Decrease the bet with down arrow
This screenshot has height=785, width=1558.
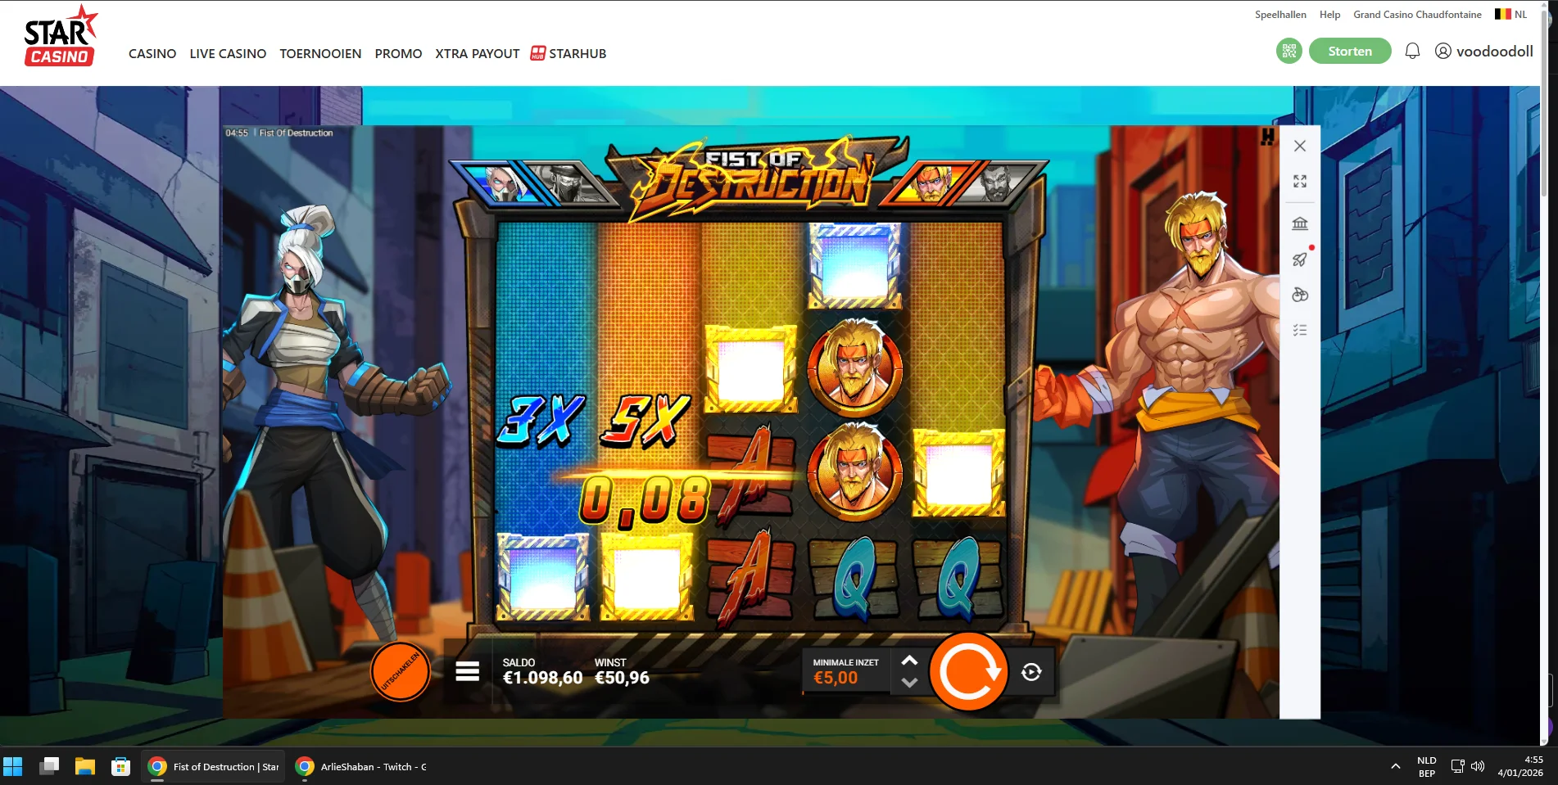point(909,682)
